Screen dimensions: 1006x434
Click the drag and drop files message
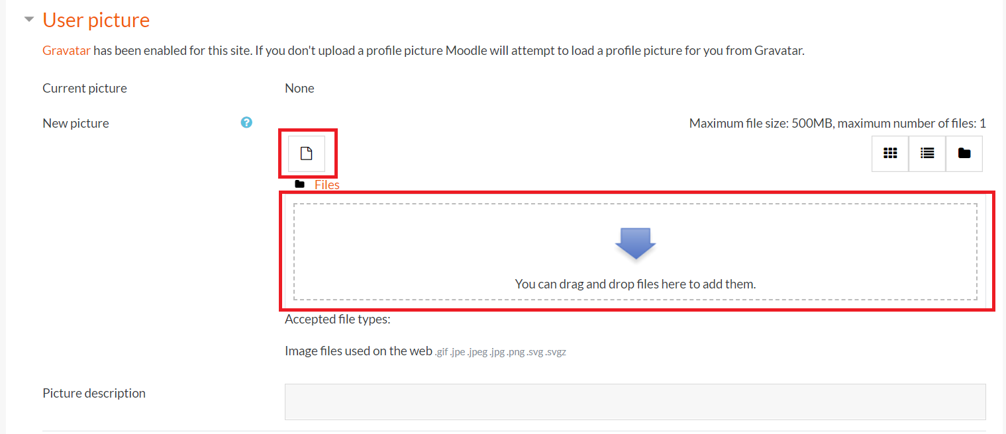(x=635, y=284)
